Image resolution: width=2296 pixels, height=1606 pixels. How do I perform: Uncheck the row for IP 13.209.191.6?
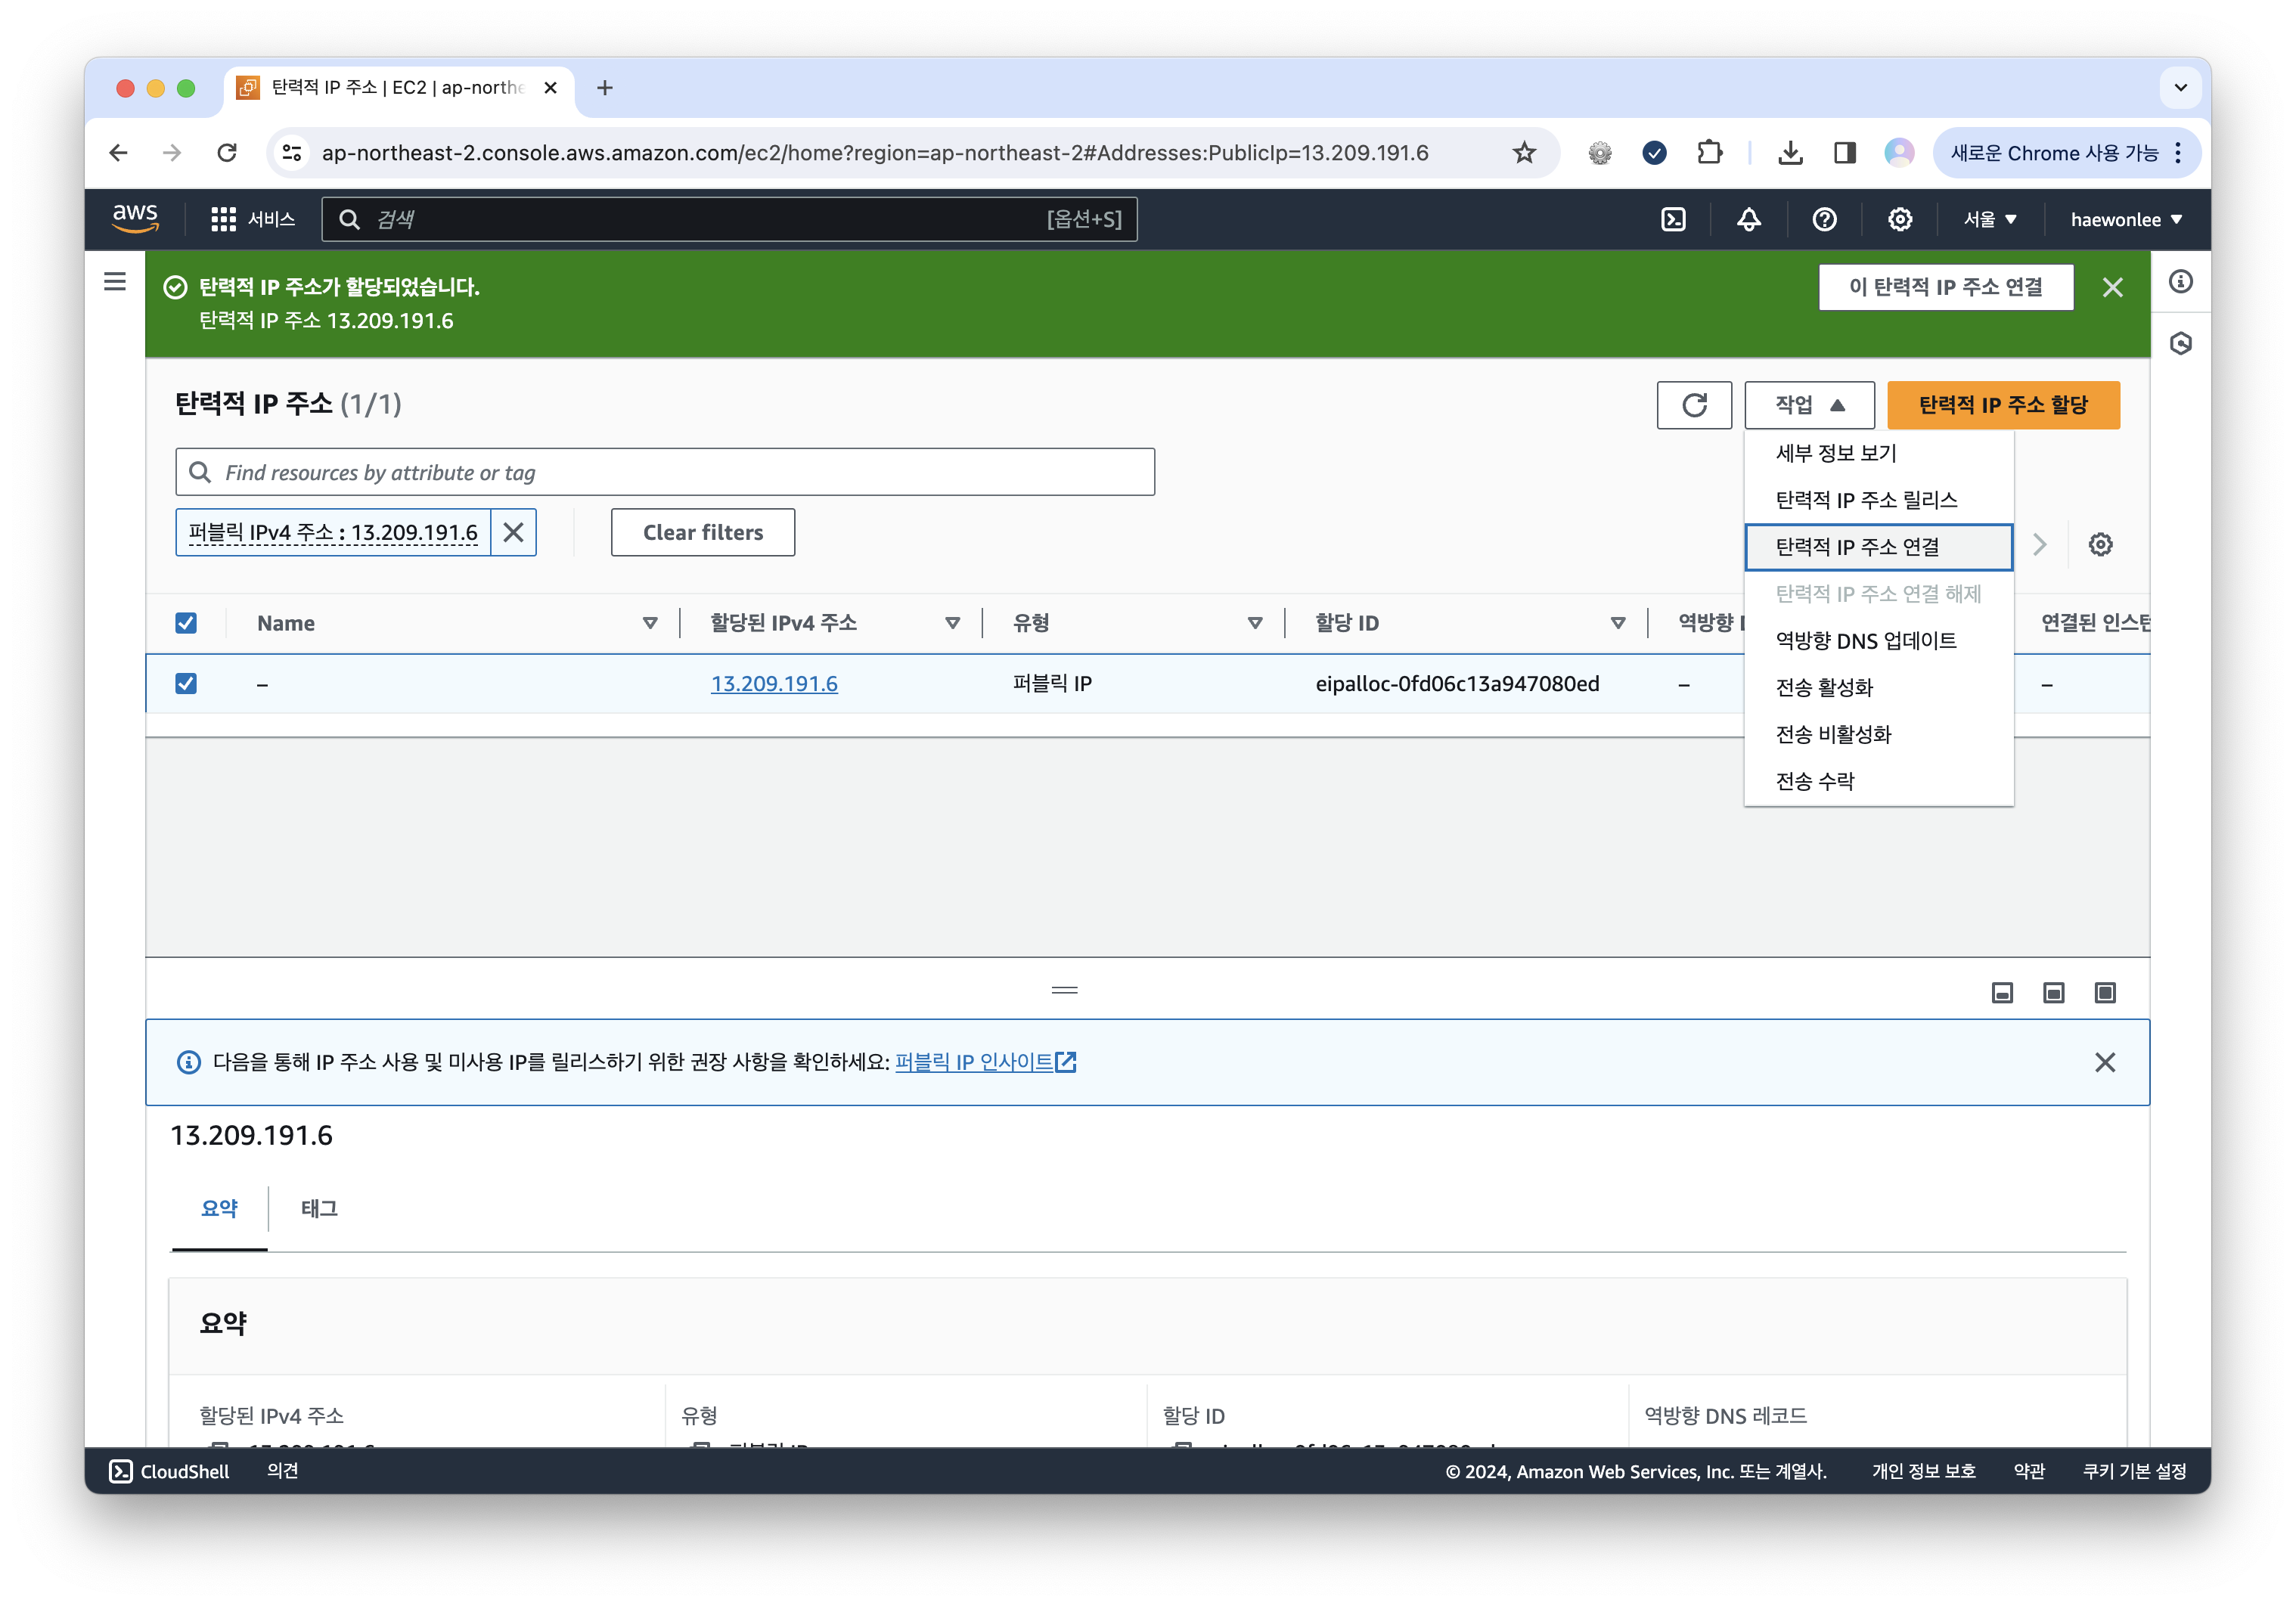tap(187, 683)
